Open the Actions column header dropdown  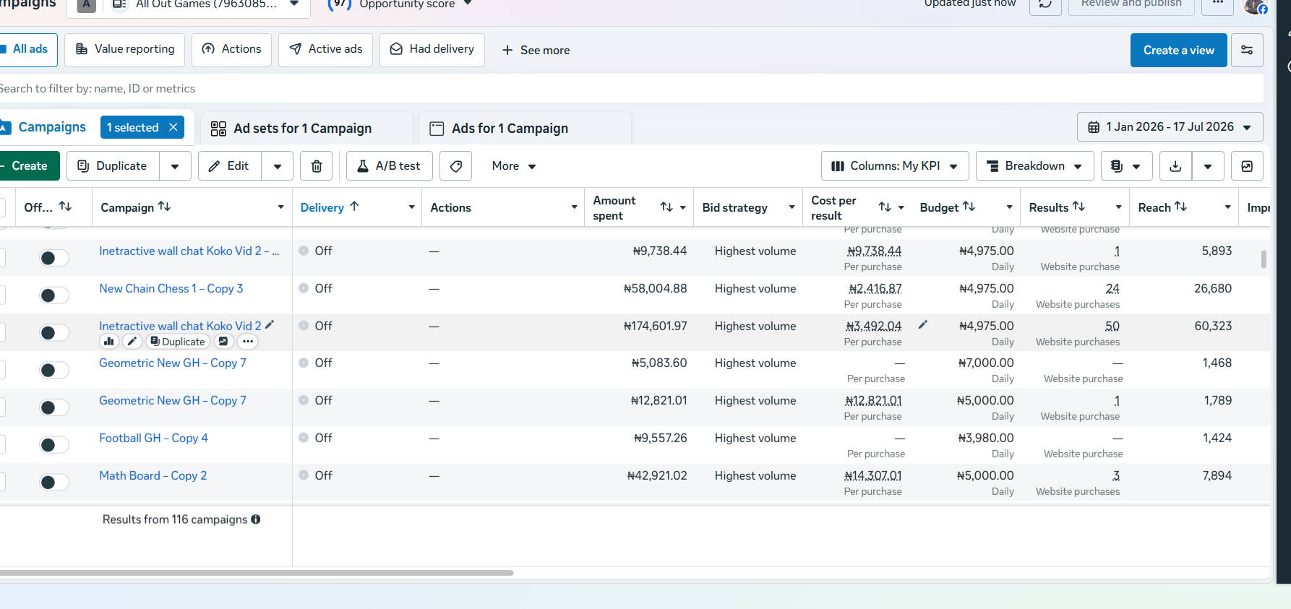(574, 207)
